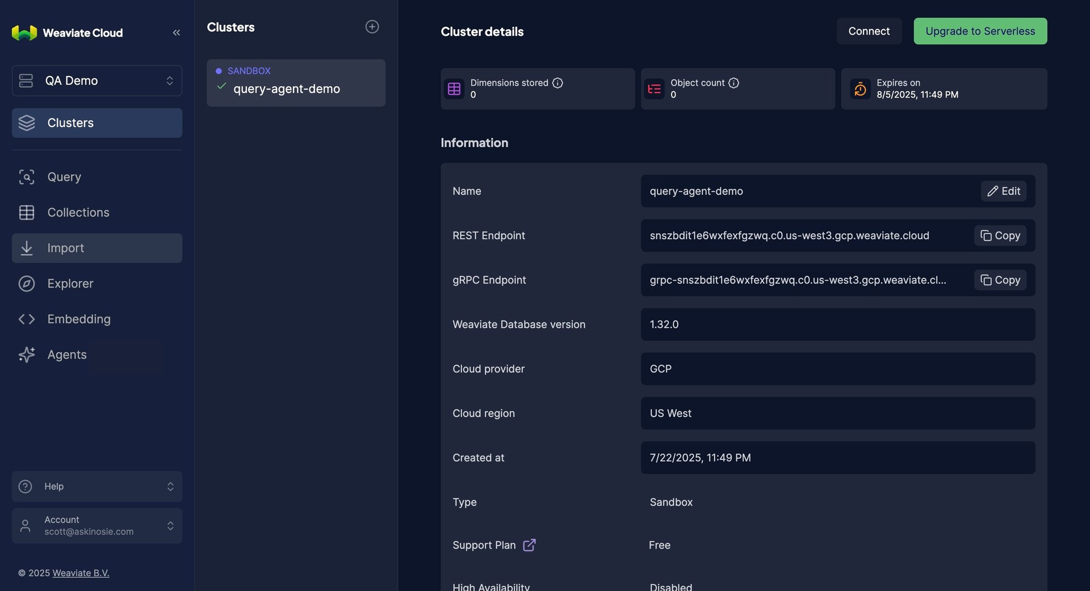Image resolution: width=1090 pixels, height=591 pixels.
Task: Click the add cluster plus icon
Action: (x=372, y=27)
